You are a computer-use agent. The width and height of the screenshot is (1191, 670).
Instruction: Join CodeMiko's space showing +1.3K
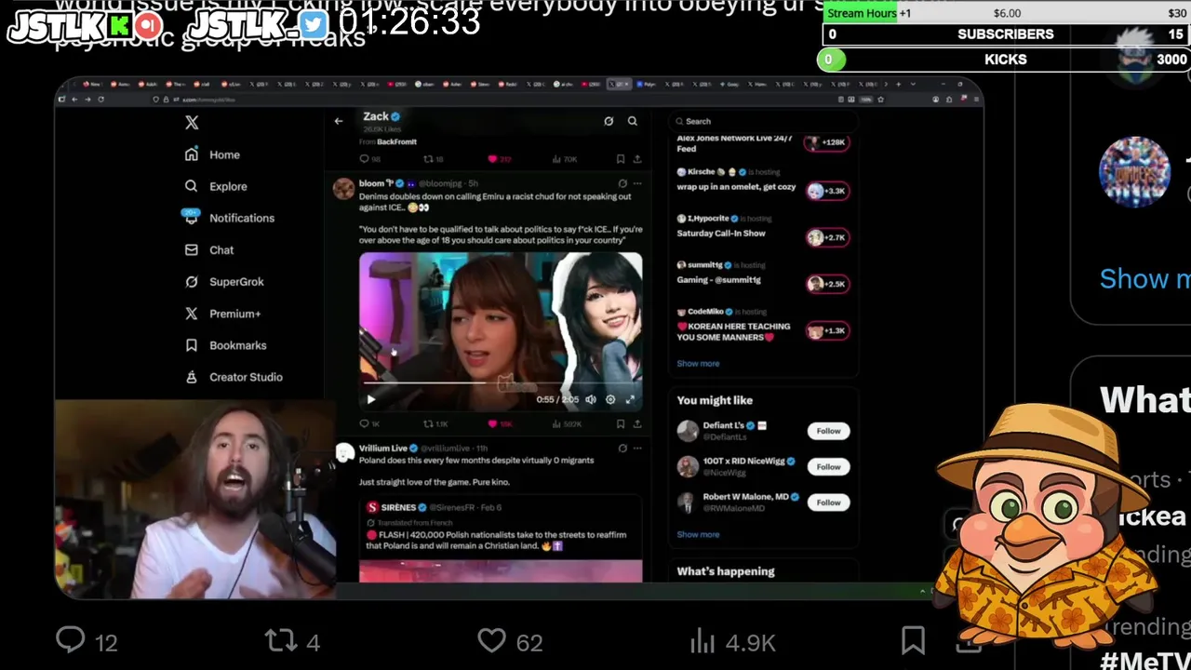pyautogui.click(x=827, y=330)
